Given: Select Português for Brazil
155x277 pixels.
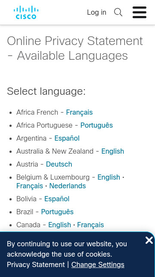Looking at the screenshot, I should (57, 212).
